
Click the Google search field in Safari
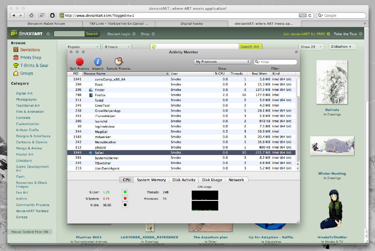point(341,15)
